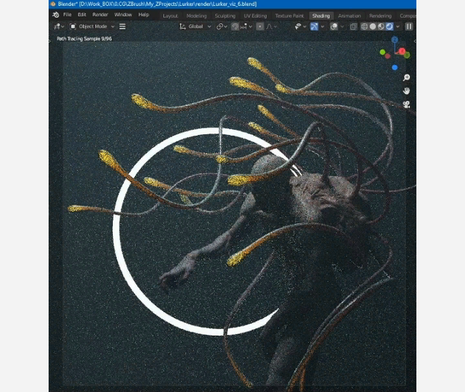Switch to the Layout workspace tab

170,16
